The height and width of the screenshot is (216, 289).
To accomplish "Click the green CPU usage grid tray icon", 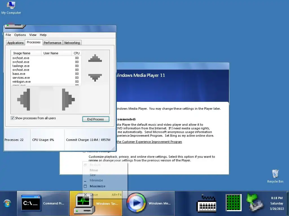I will [233, 202].
